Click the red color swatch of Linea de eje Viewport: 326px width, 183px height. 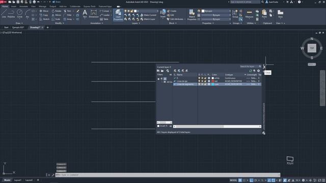pos(213,81)
